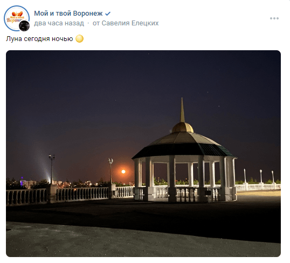Image resolution: width=290 pixels, height=263 pixels.
Task: Click the golden spire atop the gazebo
Action: pos(183,110)
